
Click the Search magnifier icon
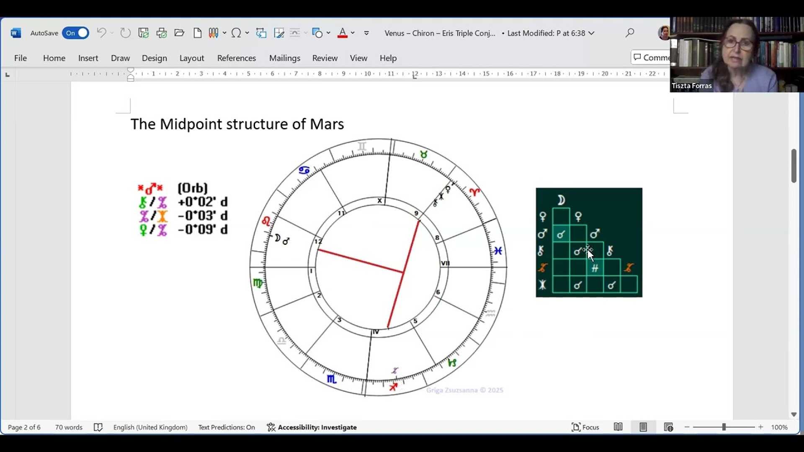click(630, 33)
